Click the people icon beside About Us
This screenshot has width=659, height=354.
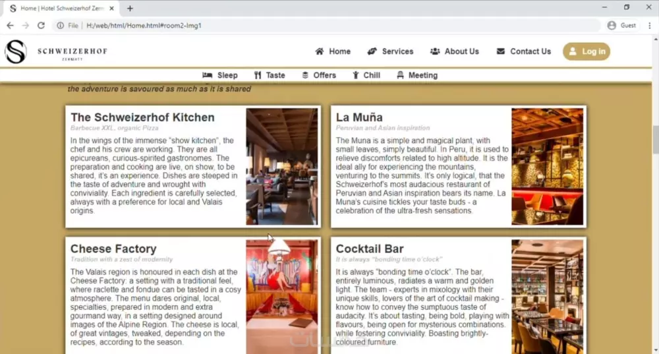[x=435, y=51]
